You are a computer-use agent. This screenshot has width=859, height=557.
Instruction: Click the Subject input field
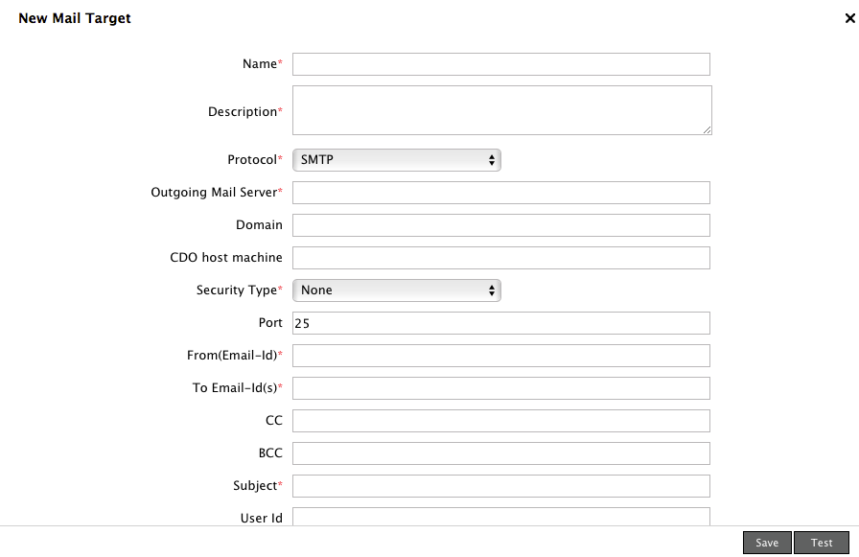coord(500,486)
